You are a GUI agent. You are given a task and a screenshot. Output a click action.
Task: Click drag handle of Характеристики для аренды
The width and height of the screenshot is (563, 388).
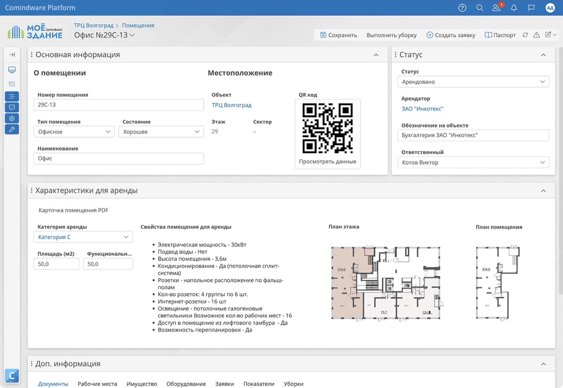[32, 190]
